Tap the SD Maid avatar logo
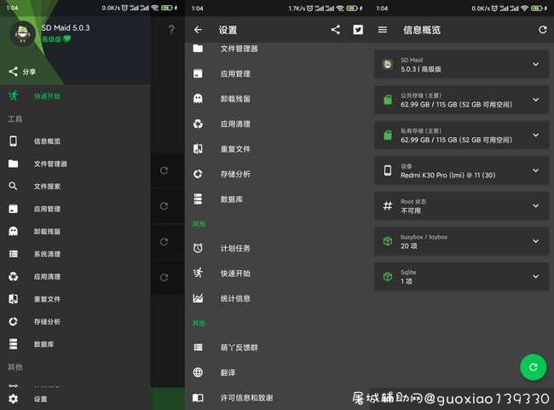Image resolution: width=554 pixels, height=410 pixels. (x=23, y=33)
